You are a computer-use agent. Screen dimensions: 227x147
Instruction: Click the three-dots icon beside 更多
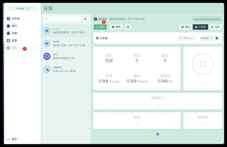9,139
